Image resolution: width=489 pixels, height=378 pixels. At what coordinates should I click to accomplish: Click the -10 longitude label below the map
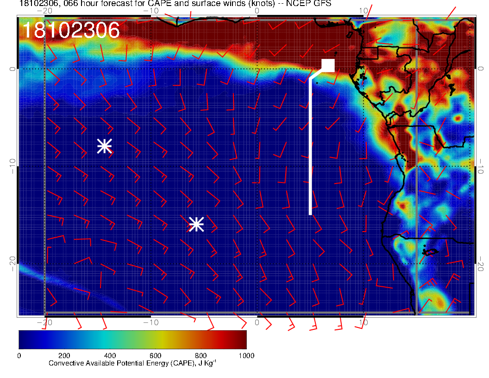(x=150, y=322)
